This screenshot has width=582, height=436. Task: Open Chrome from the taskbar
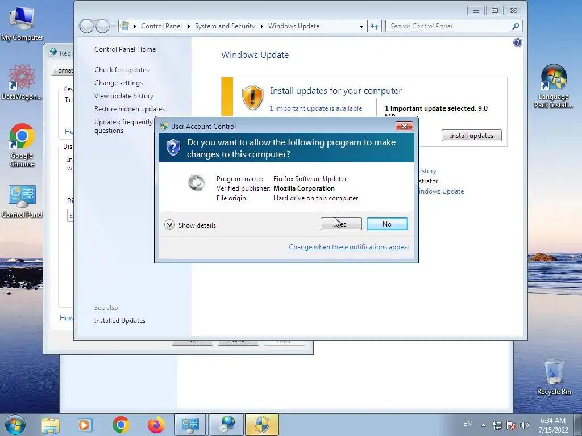pyautogui.click(x=120, y=425)
